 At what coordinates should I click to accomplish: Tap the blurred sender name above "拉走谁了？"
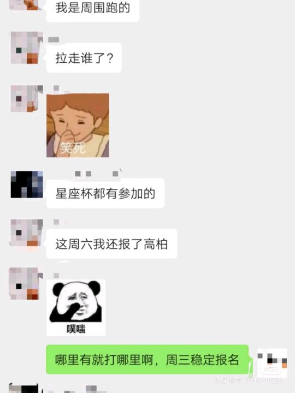tap(54, 40)
